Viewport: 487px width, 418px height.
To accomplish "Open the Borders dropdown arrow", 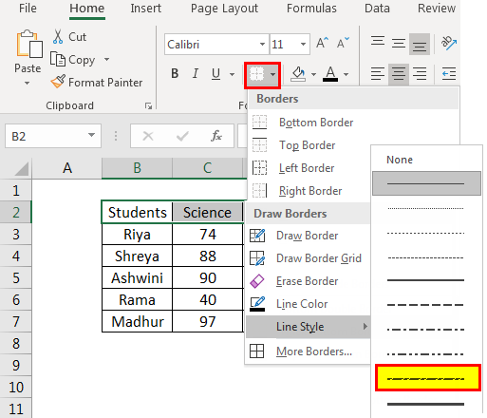I will pyautogui.click(x=272, y=75).
